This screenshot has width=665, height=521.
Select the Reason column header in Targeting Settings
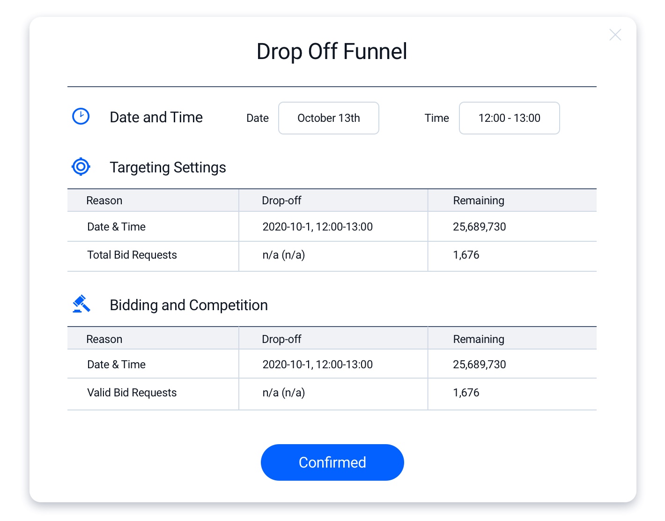click(x=104, y=200)
